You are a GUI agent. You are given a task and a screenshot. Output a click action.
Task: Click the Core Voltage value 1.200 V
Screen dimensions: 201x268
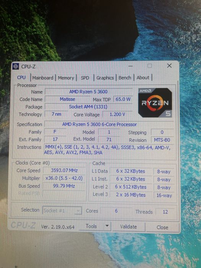pos(118,114)
